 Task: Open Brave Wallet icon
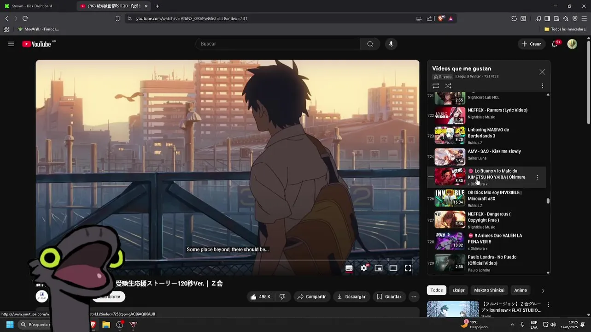coord(556,18)
